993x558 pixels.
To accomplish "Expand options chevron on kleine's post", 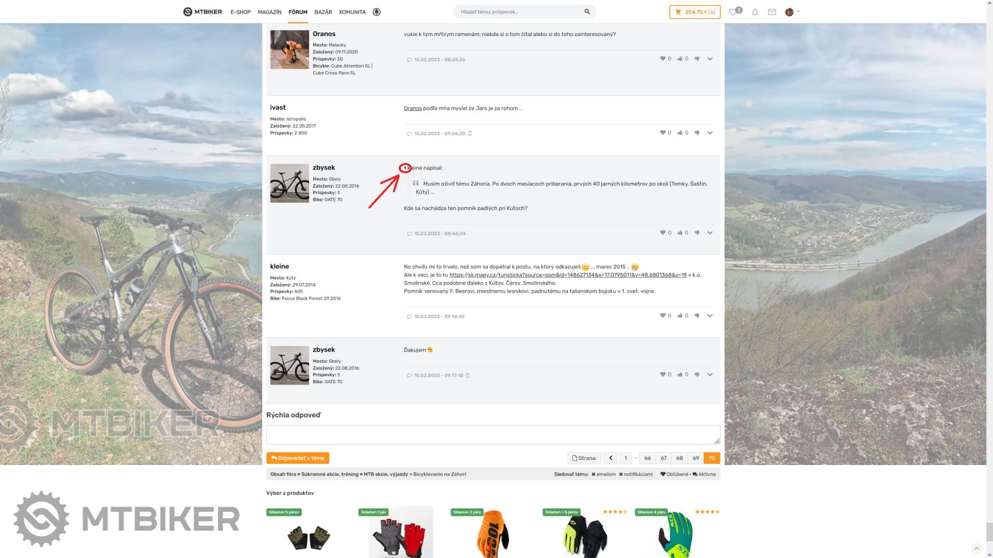I will [710, 316].
